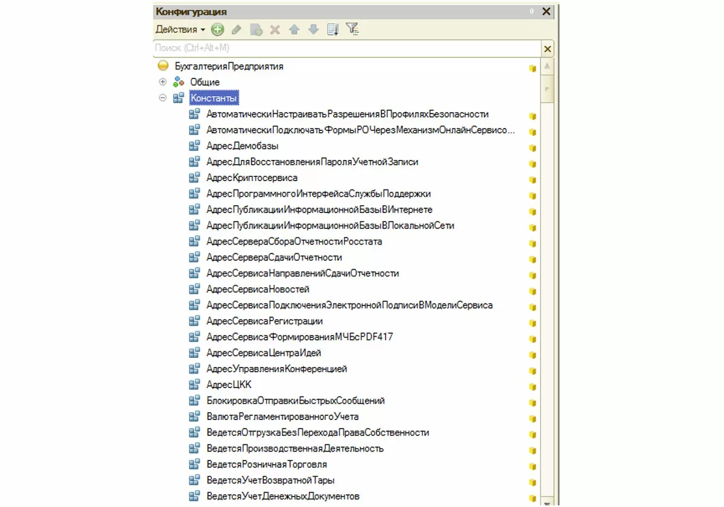The image size is (724, 507).
Task: Click the constant icon beside АдресСервисаНовостей
Action: pos(194,289)
